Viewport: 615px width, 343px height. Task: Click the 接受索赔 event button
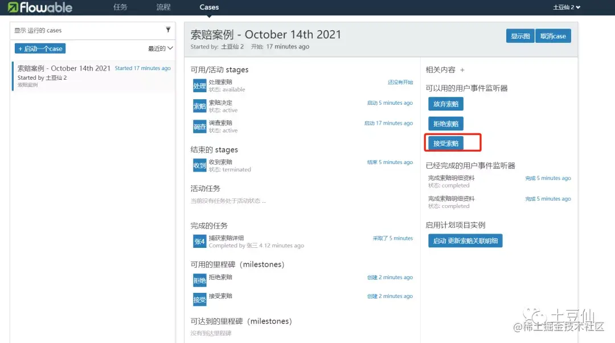(x=445, y=143)
